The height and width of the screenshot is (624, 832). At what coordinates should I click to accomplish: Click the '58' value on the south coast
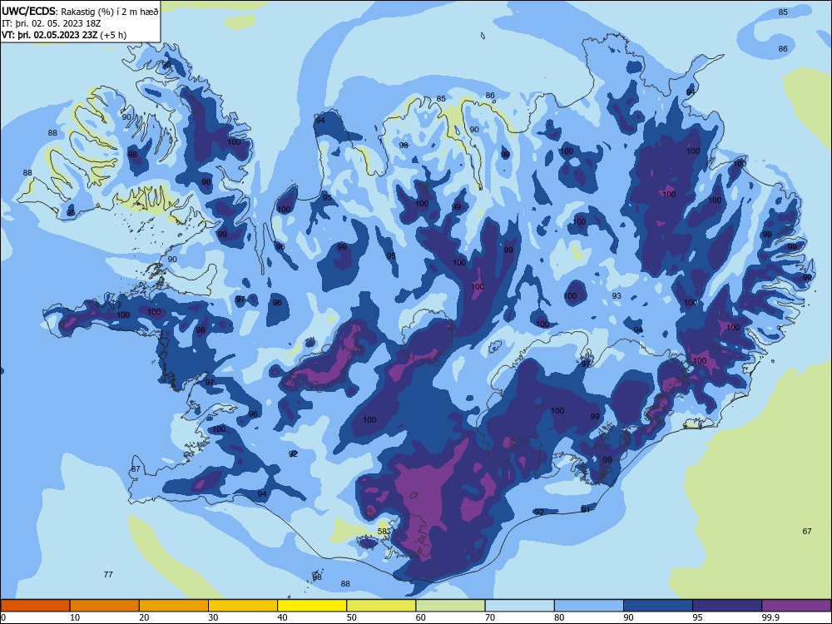click(383, 531)
